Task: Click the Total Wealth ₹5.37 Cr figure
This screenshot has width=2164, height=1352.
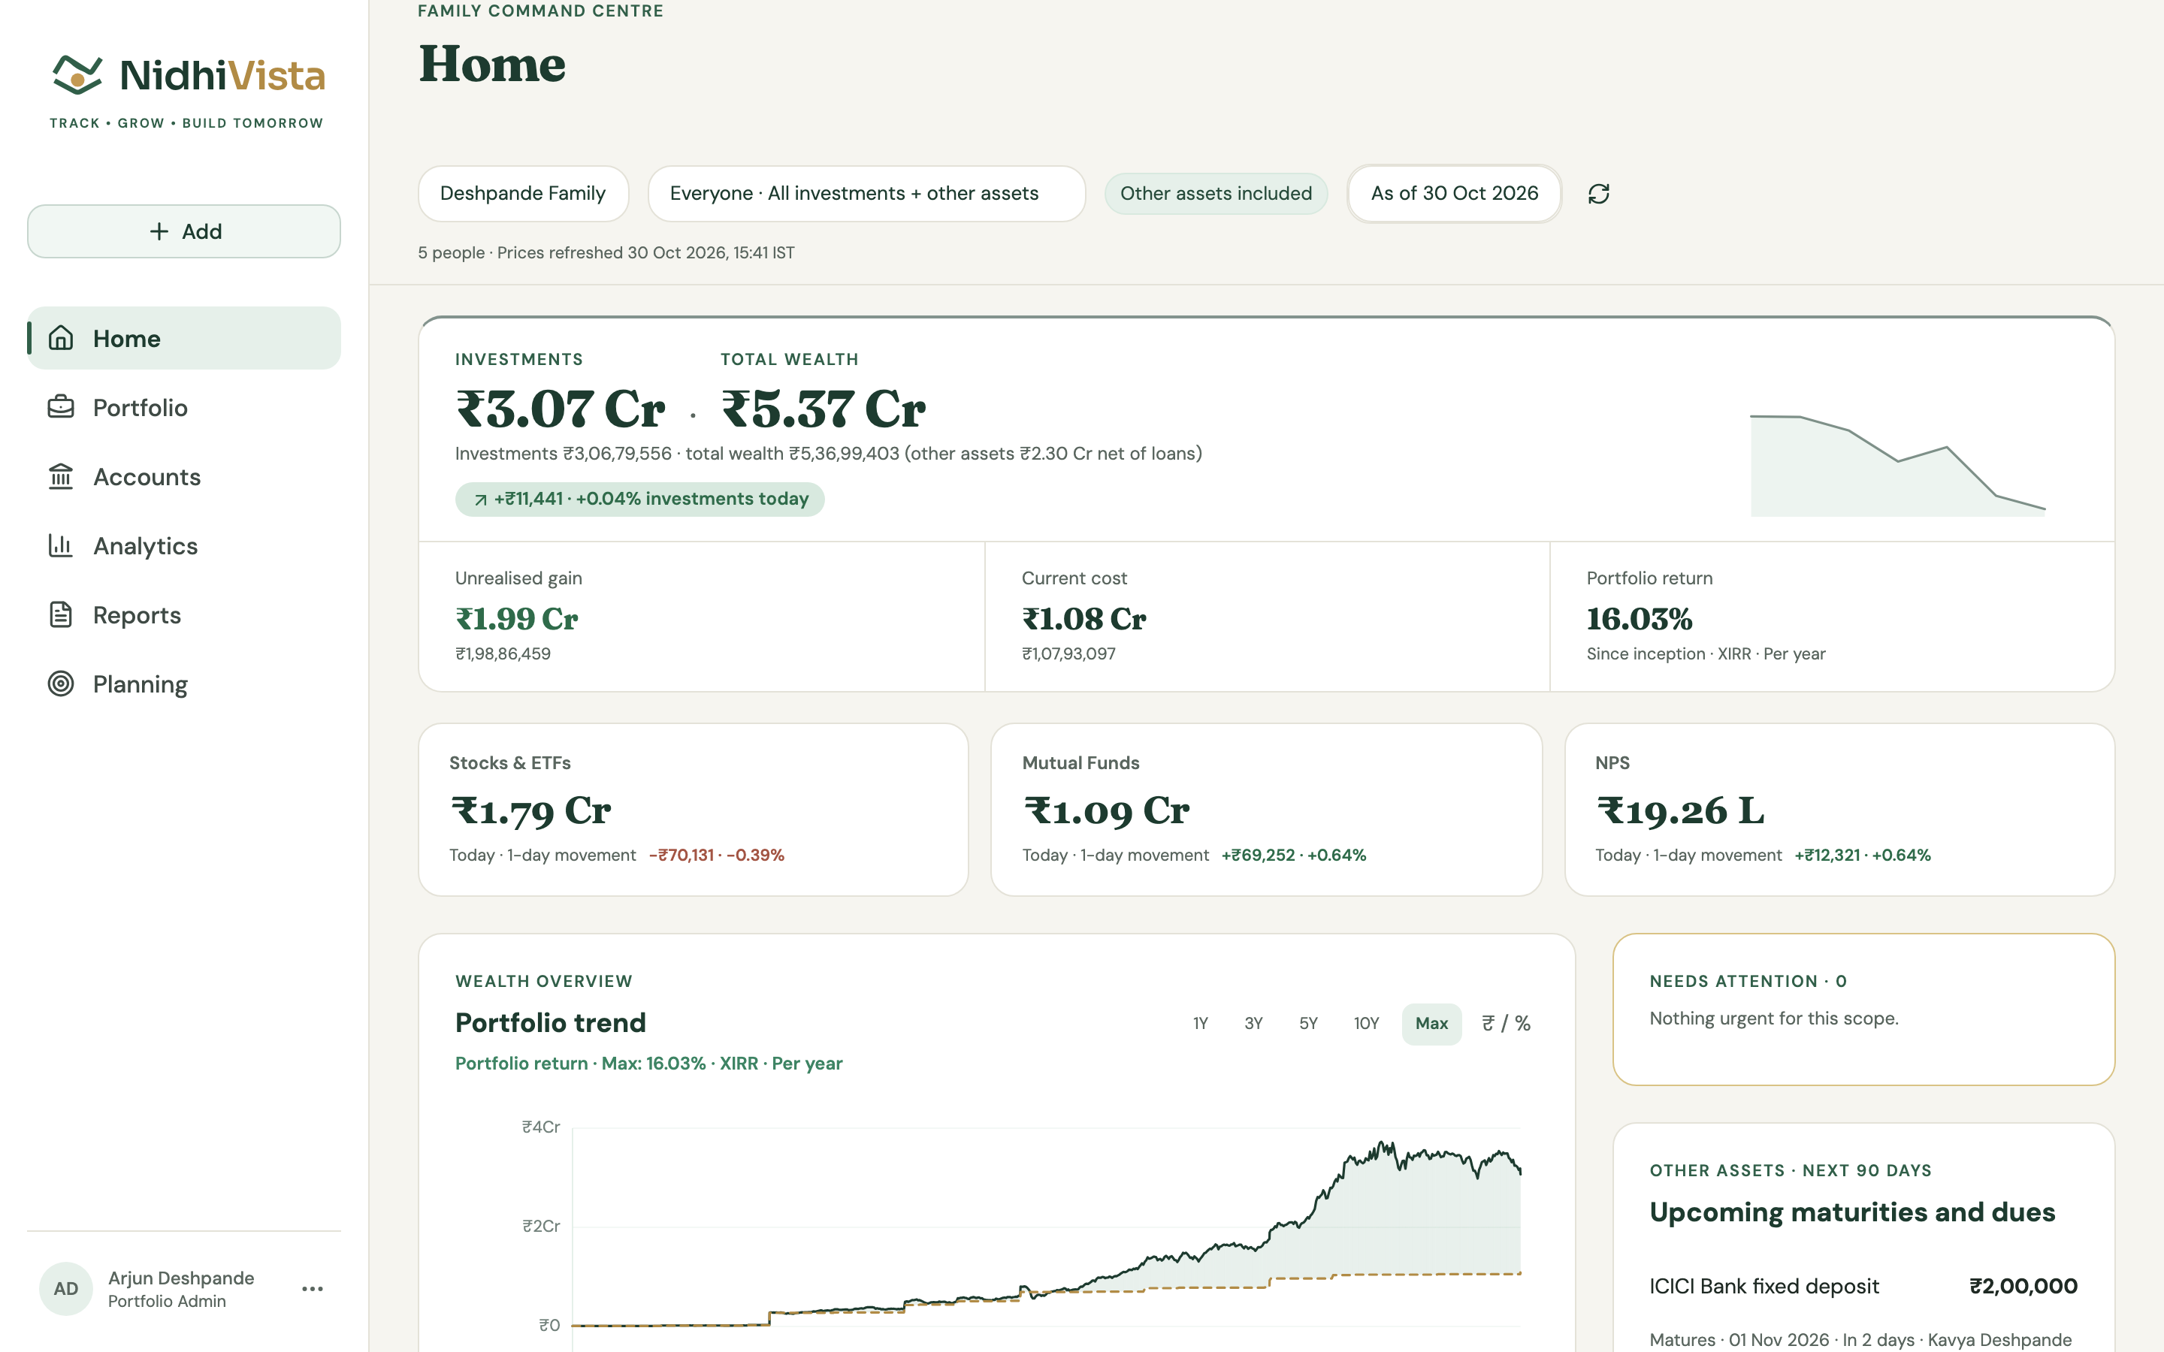Action: click(x=823, y=409)
